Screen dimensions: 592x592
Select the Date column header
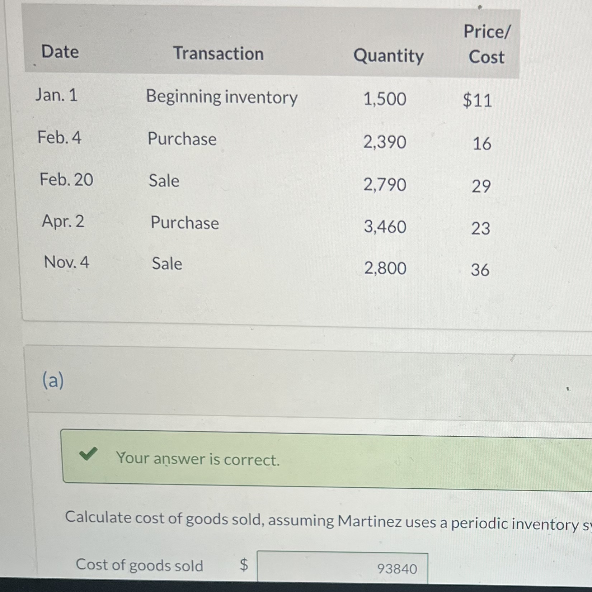click(60, 53)
